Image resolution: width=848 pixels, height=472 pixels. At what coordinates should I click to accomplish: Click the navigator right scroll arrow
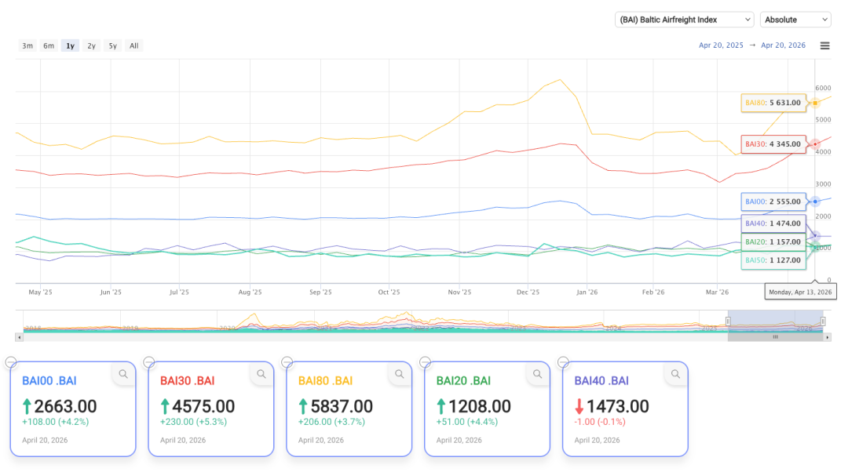pyautogui.click(x=827, y=337)
